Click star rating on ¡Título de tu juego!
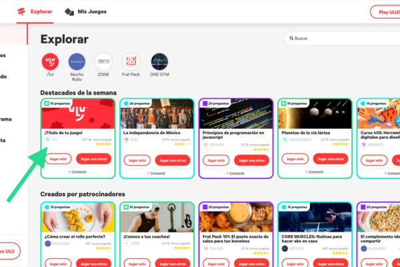 103,144
